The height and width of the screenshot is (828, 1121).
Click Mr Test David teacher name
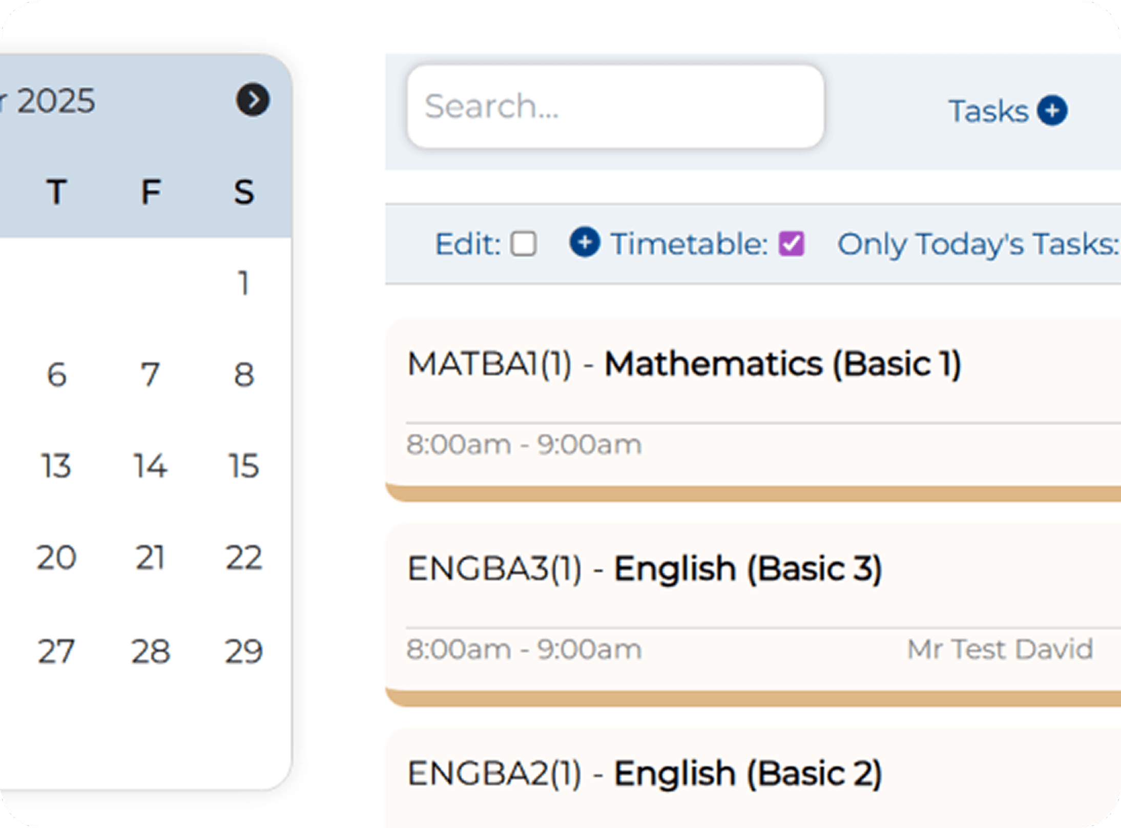tap(1000, 649)
